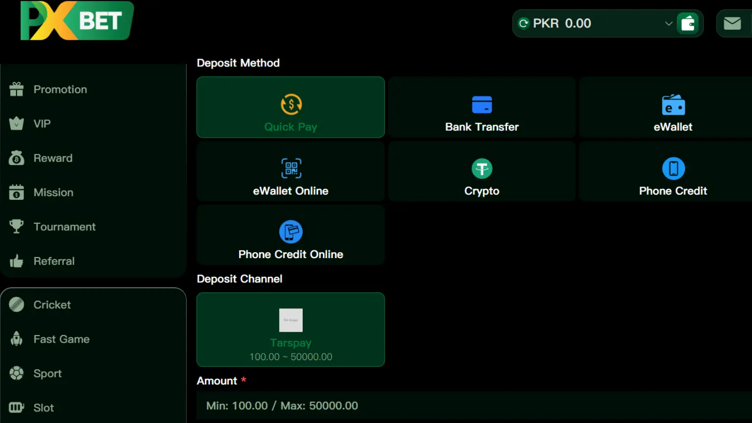Screen dimensions: 752x423
Task: Go to Promotion menu label
Action: 60,89
